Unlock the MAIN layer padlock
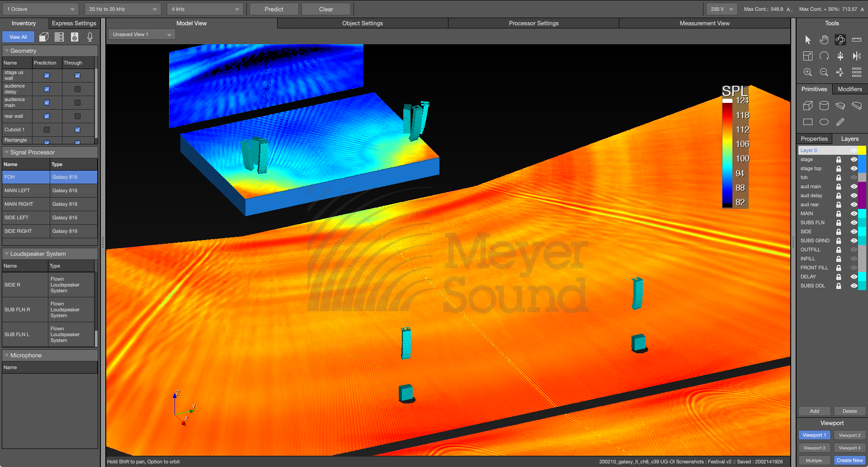Screen dimensions: 868x467 [839, 213]
